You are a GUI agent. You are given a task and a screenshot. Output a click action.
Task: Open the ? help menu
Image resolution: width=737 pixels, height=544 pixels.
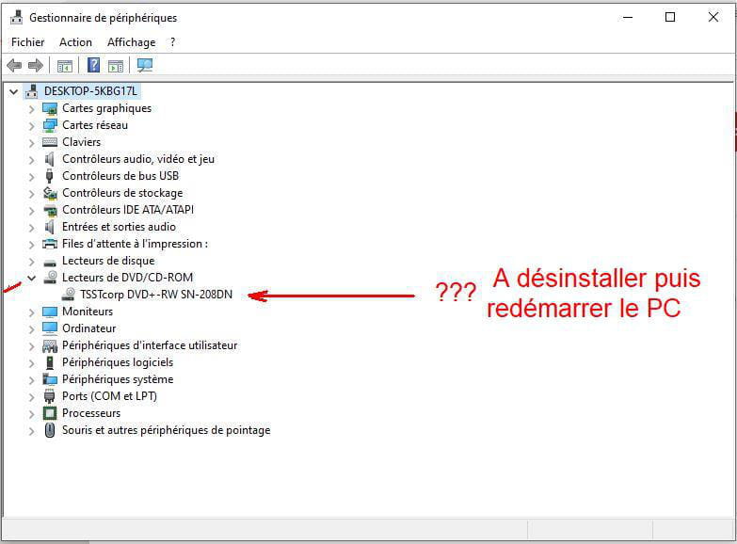172,42
